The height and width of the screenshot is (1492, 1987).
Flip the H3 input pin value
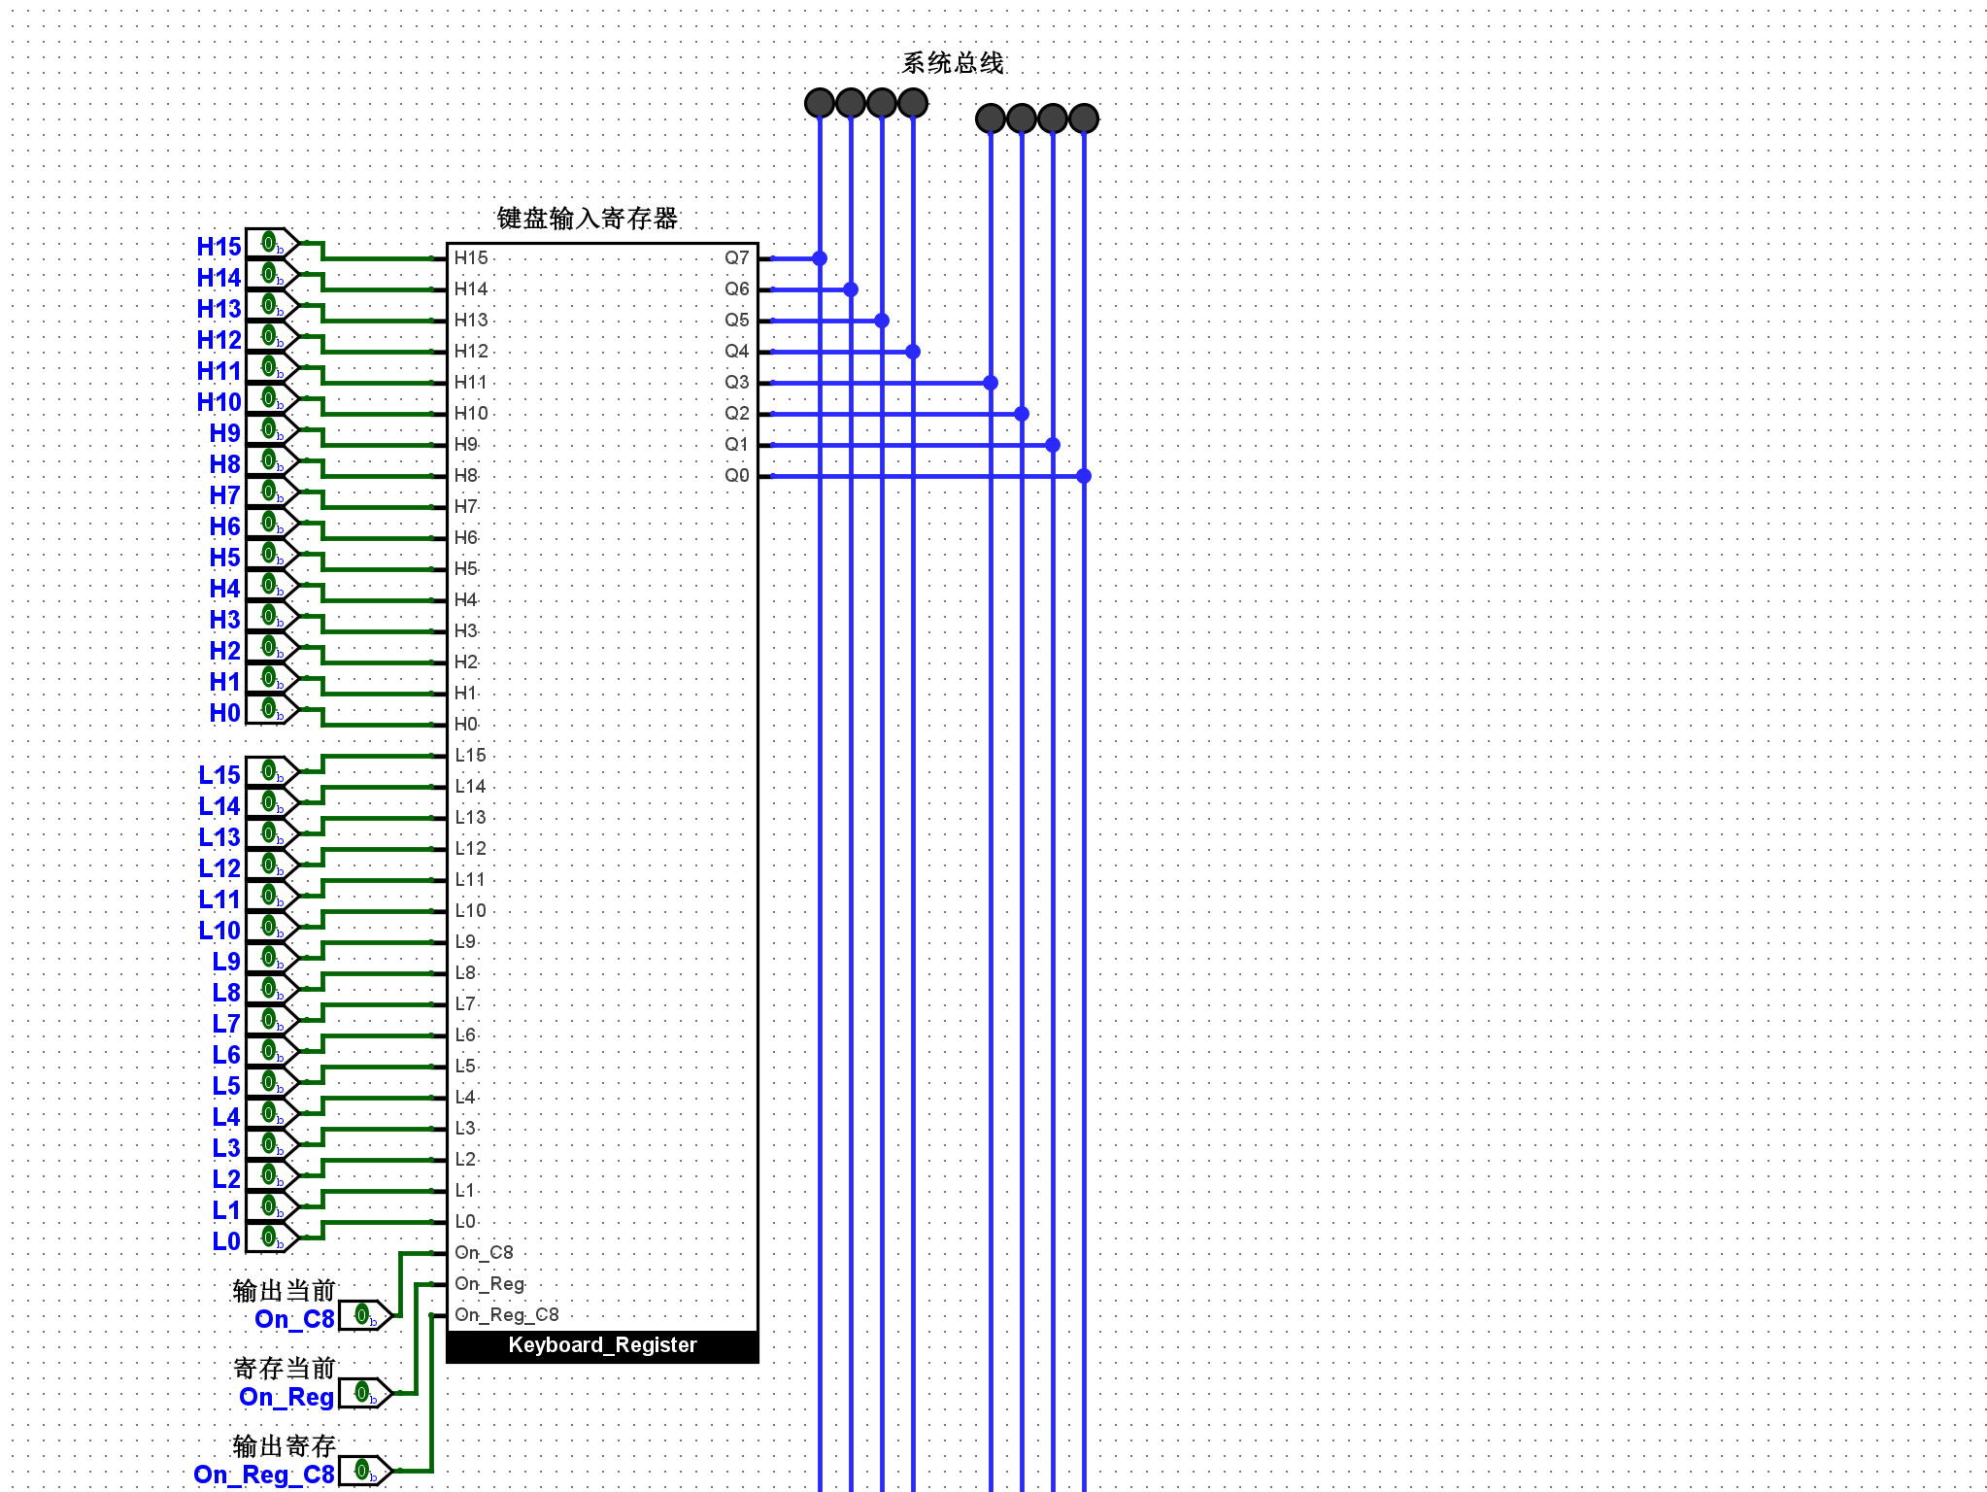(x=272, y=616)
